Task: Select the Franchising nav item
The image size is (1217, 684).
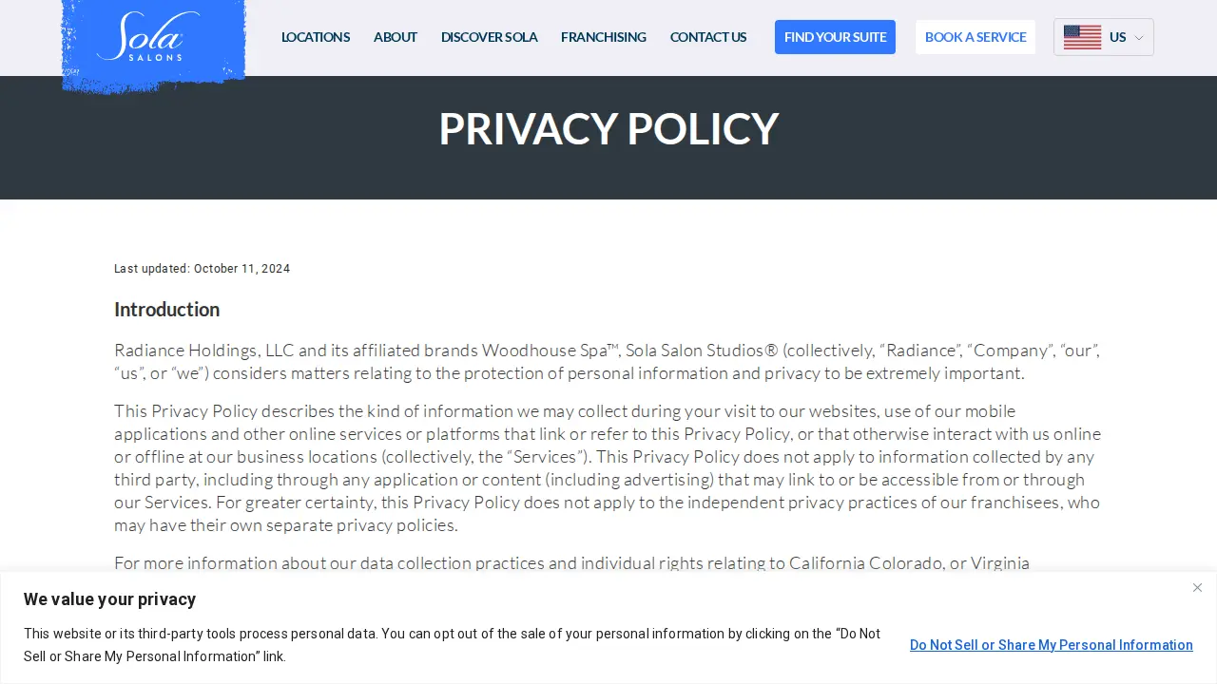Action: click(604, 37)
